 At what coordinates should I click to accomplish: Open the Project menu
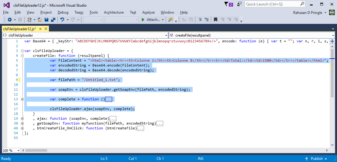pyautogui.click(x=46, y=12)
